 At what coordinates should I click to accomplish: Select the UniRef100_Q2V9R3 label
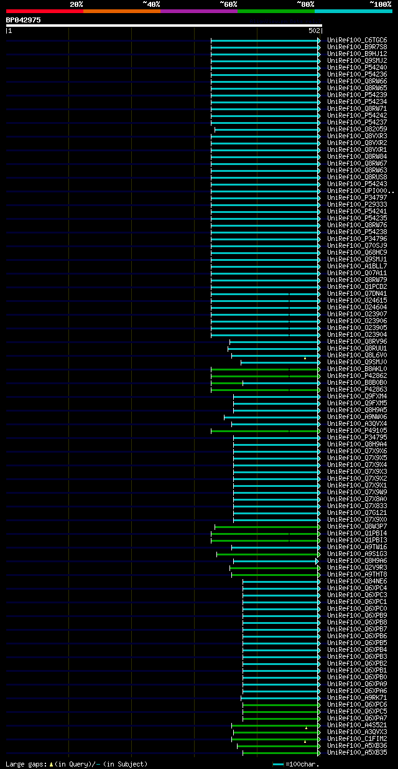pos(357,567)
